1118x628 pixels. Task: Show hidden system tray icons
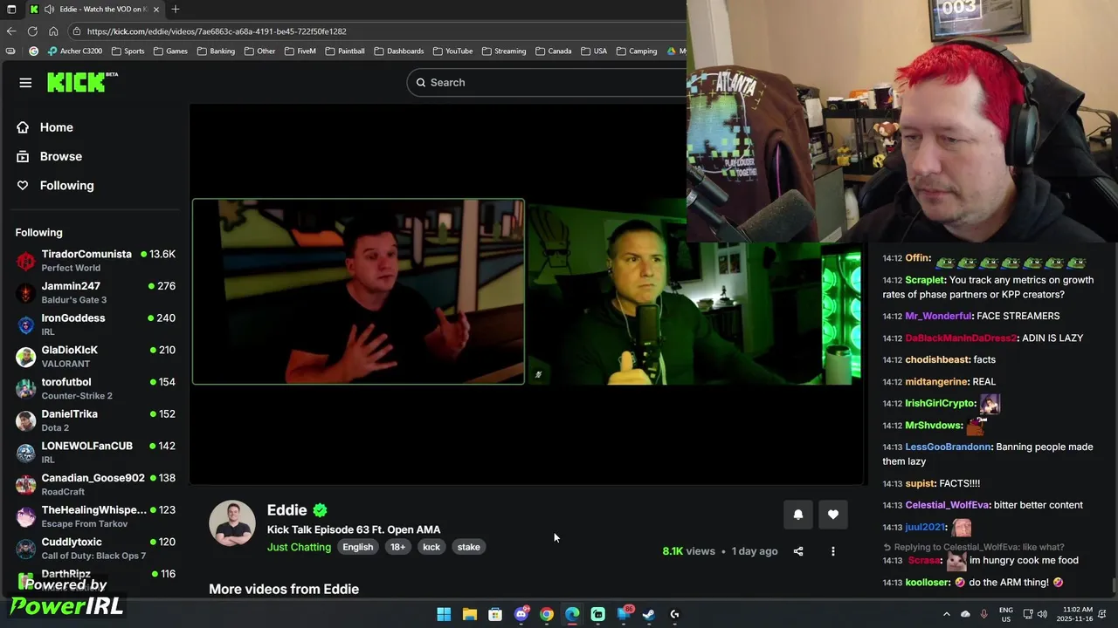pos(947,614)
